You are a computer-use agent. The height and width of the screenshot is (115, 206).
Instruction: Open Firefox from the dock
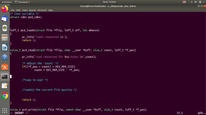click(5, 9)
